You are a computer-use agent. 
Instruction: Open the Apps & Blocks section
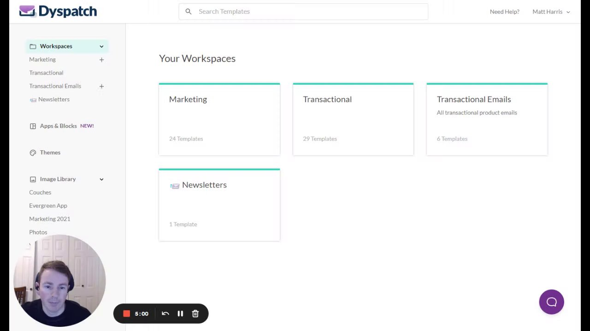pos(58,126)
